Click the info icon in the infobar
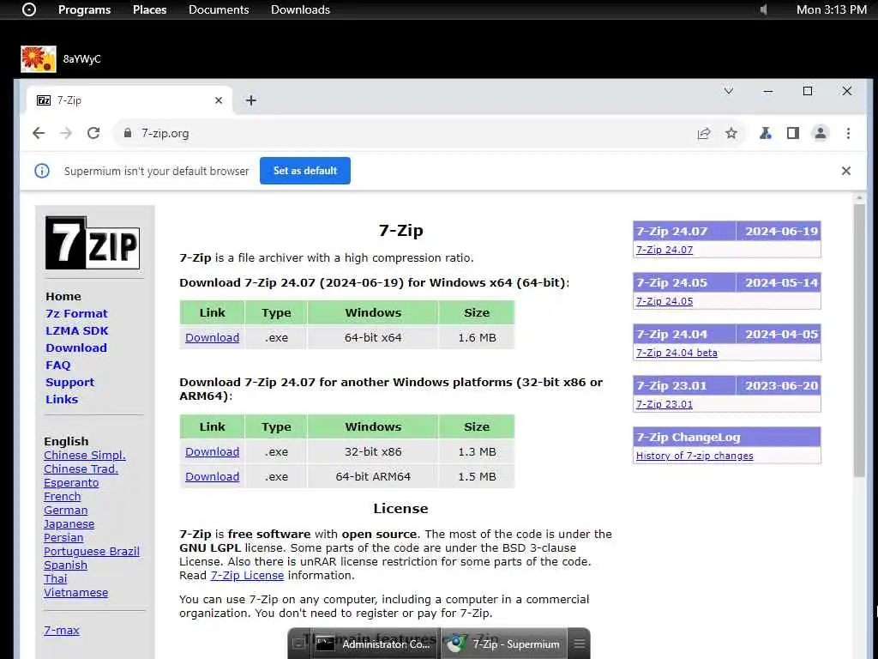Screen dimensions: 878x659 click(42, 171)
